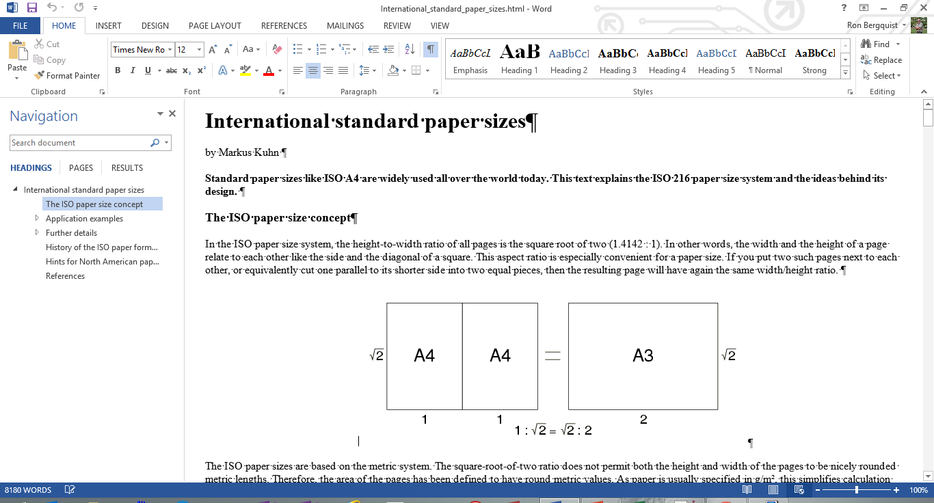Viewport: 934px width, 503px height.
Task: Click in the Search document field
Action: [x=79, y=143]
